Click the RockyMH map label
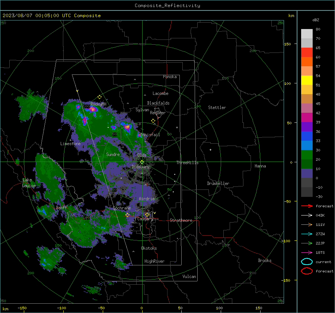The width and height of the screenshot is (335, 313). 98,104
